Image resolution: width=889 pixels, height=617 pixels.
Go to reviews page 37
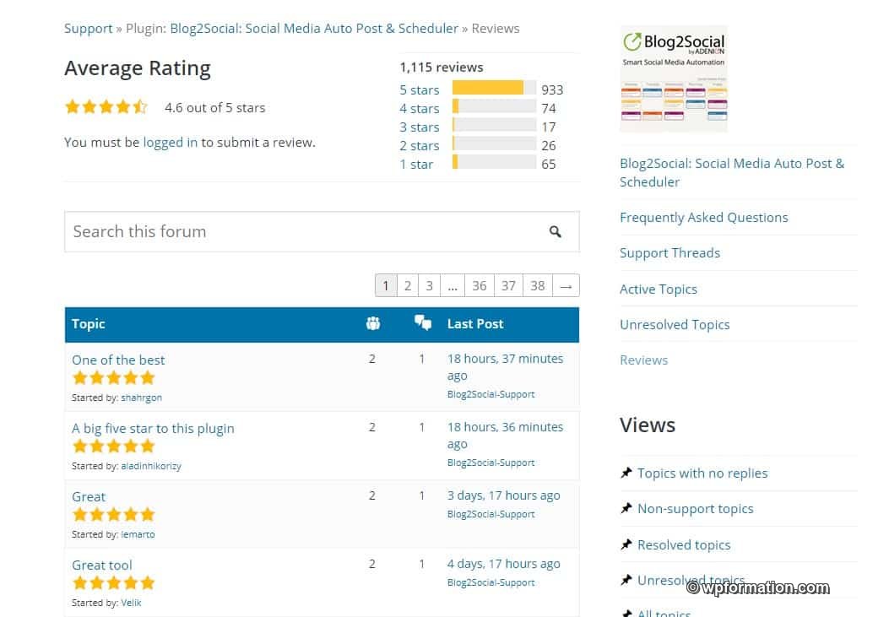[x=508, y=285]
